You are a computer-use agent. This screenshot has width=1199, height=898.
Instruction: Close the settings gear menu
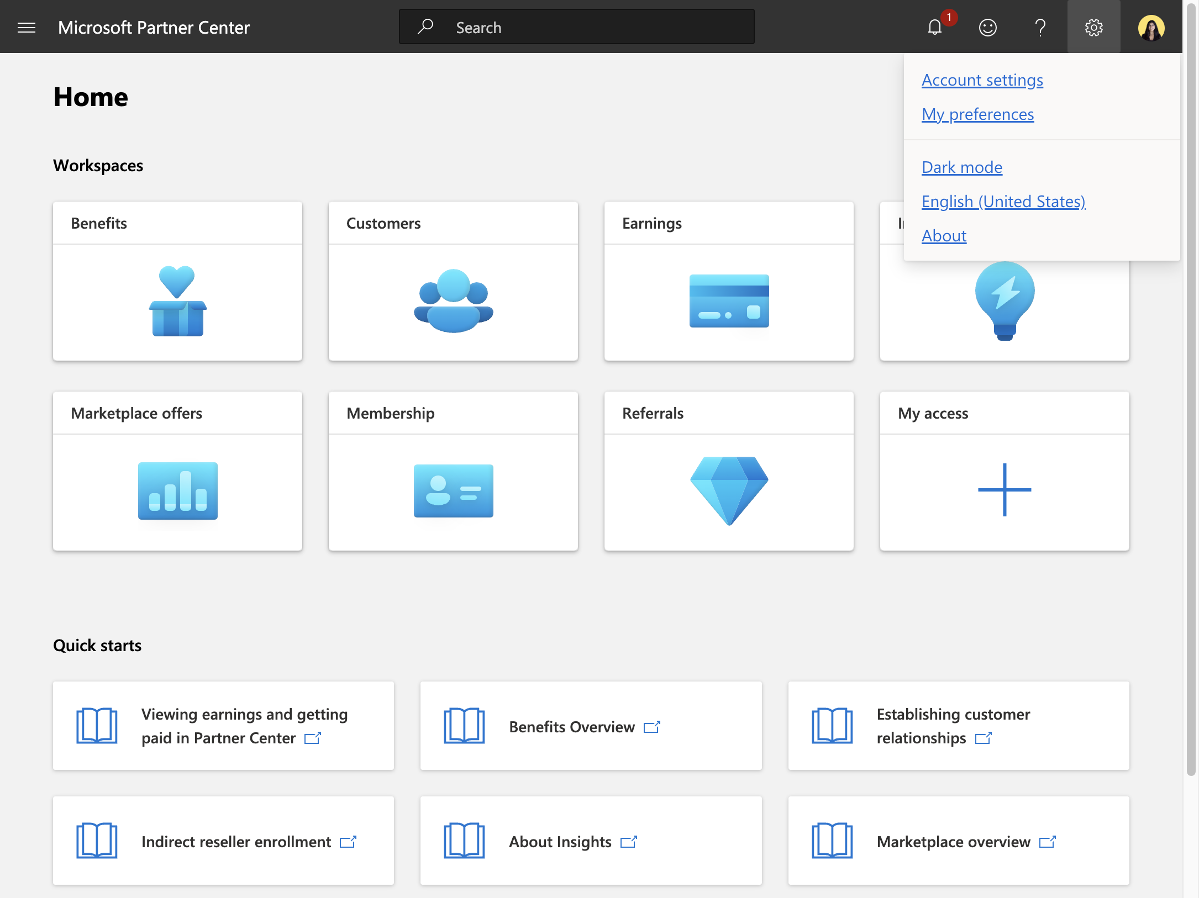pos(1094,27)
